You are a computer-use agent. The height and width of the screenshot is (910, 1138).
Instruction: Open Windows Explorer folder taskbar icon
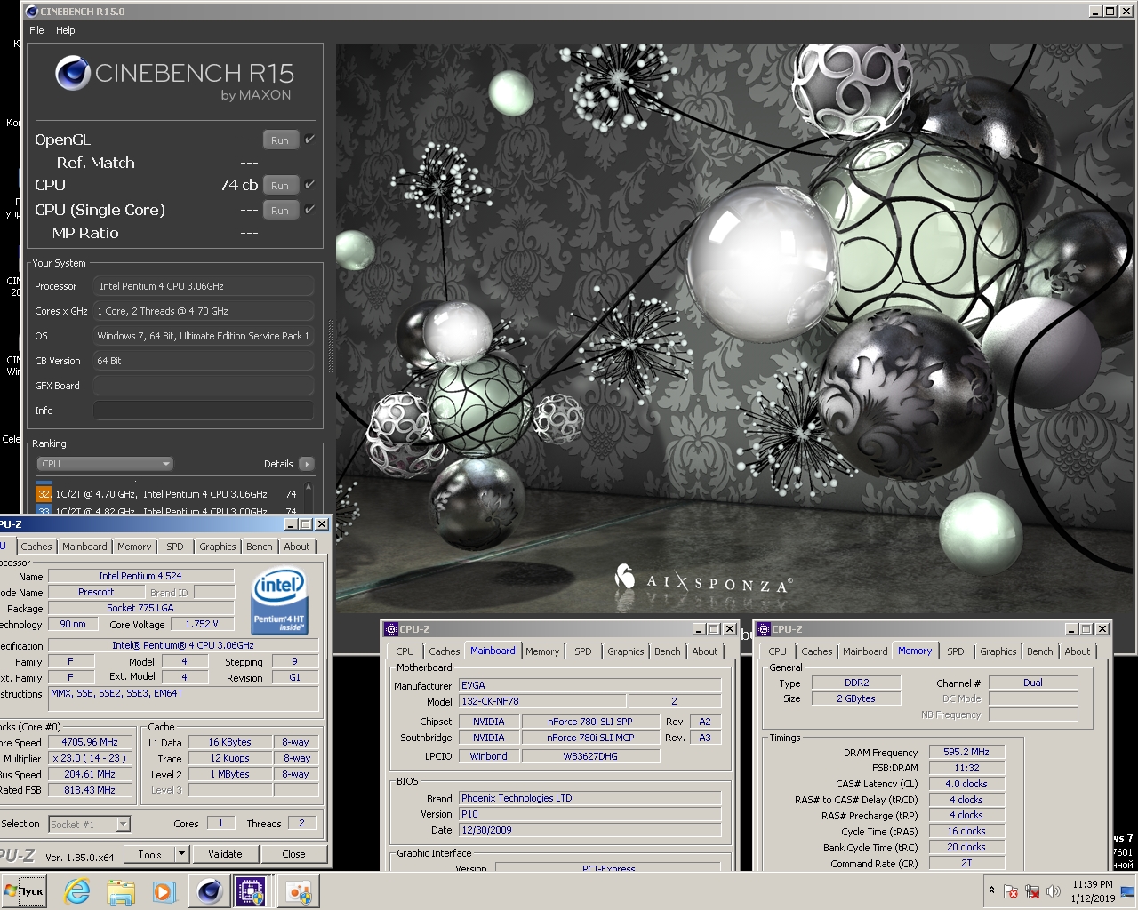pyautogui.click(x=121, y=890)
